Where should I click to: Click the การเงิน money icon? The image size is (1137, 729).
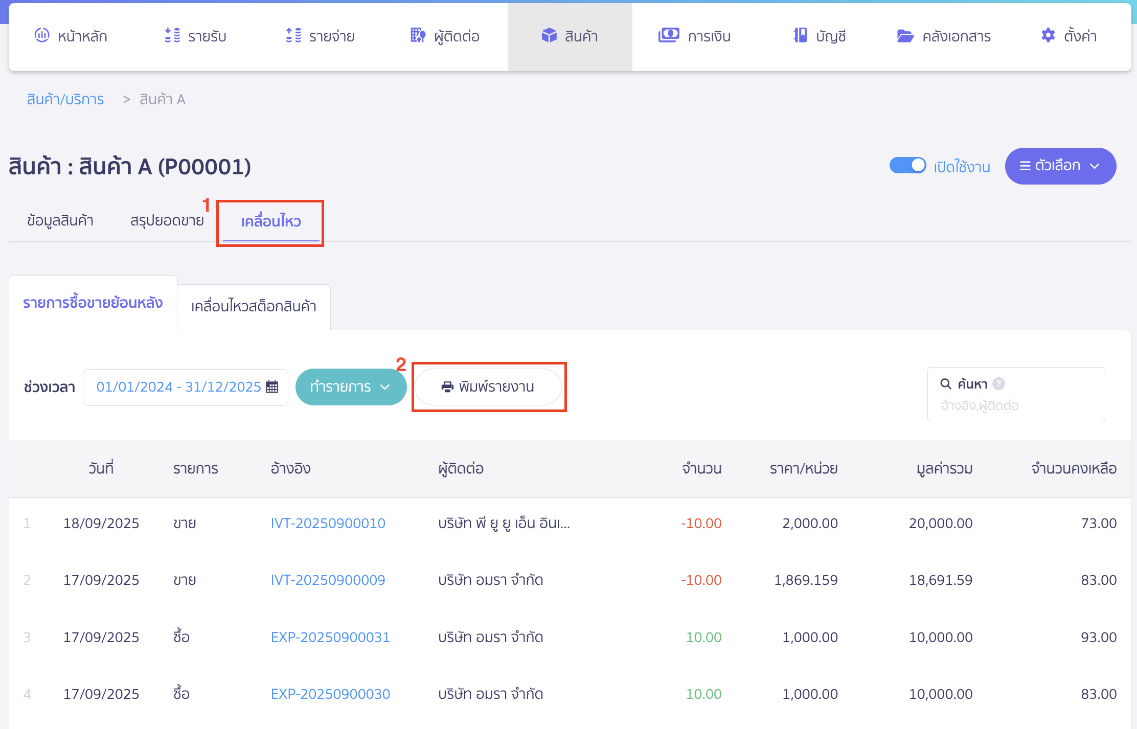click(668, 35)
